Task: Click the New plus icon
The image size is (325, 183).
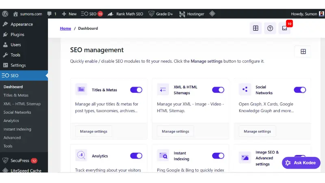Action: coord(64,14)
